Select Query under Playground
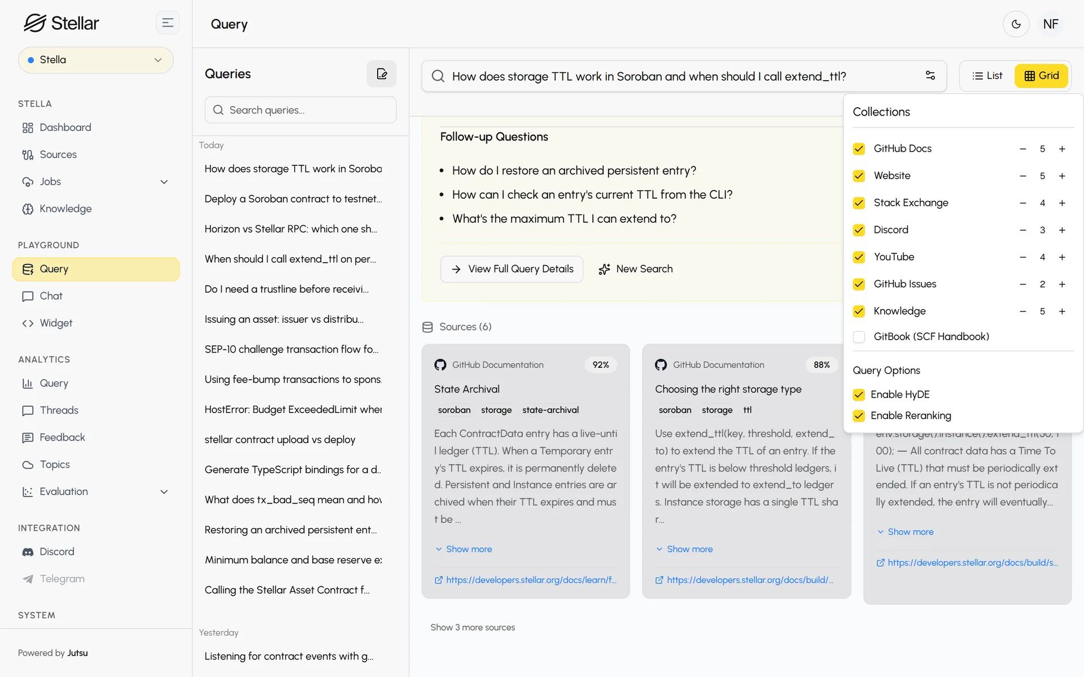 (96, 269)
